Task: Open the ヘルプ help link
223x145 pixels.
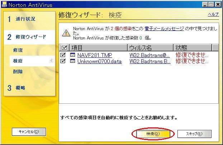Action: coord(213,14)
